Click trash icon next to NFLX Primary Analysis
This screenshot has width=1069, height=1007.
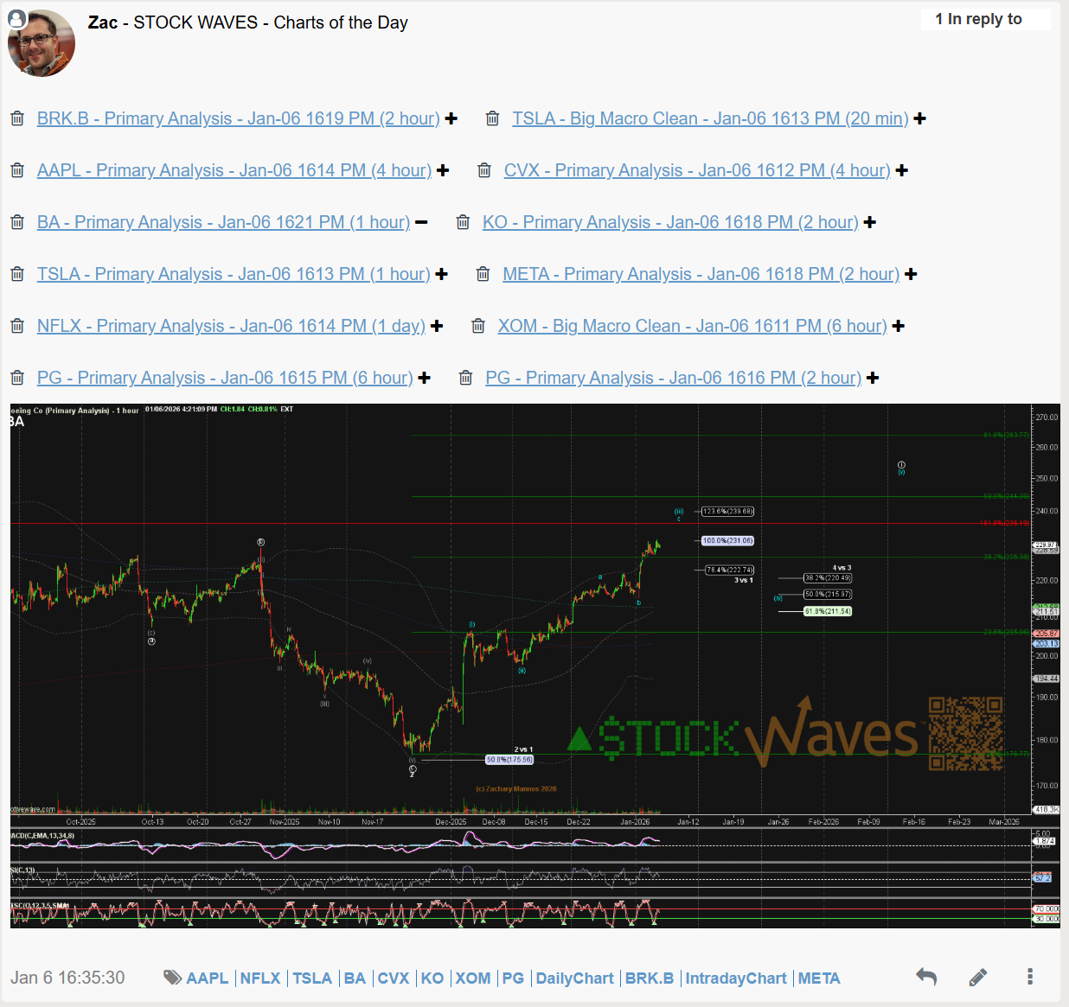click(17, 326)
